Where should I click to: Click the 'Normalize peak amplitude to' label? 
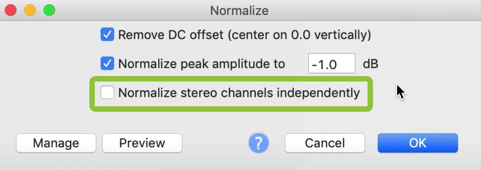(201, 64)
